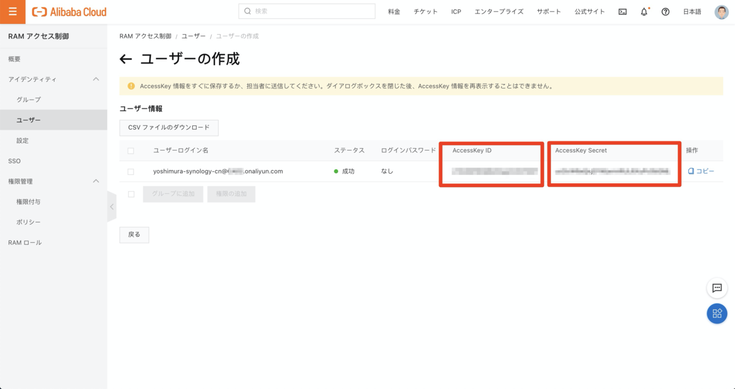The height and width of the screenshot is (389, 735).
Task: Open チケット in the top bar
Action: pyautogui.click(x=426, y=12)
